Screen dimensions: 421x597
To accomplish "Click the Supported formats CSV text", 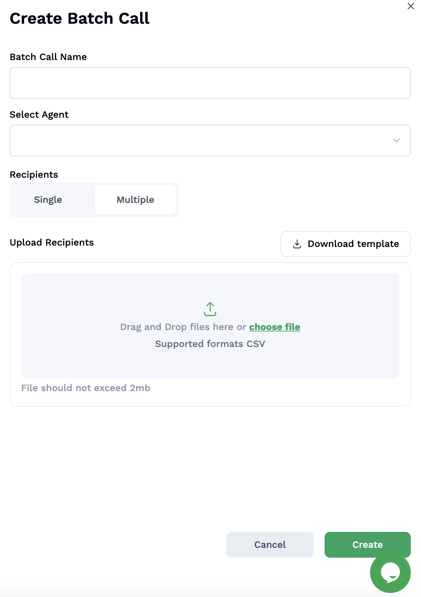I will (x=210, y=344).
